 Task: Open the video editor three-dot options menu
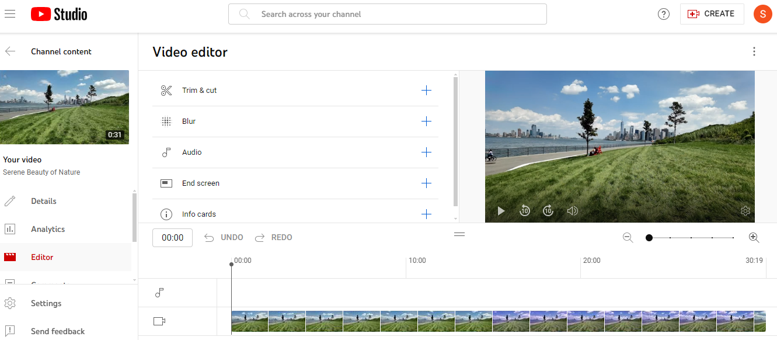tap(754, 51)
